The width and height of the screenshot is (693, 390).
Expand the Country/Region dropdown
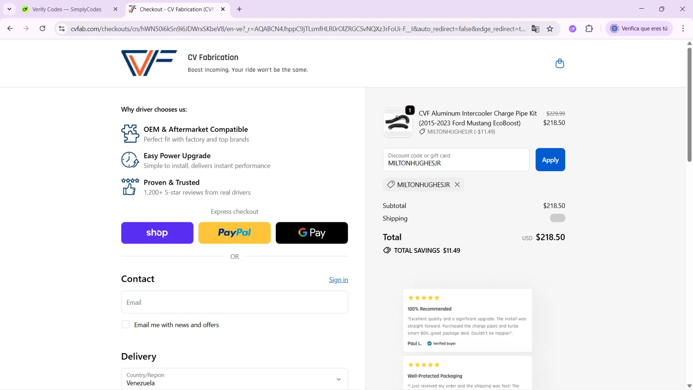click(234, 379)
